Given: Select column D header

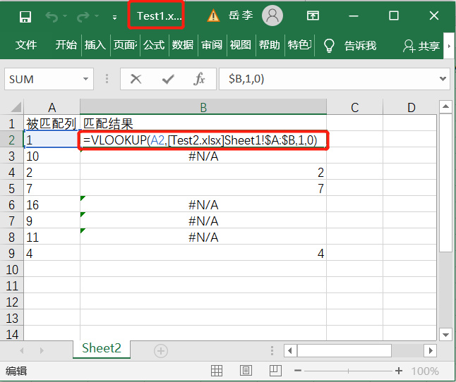Looking at the screenshot, I should [x=411, y=107].
